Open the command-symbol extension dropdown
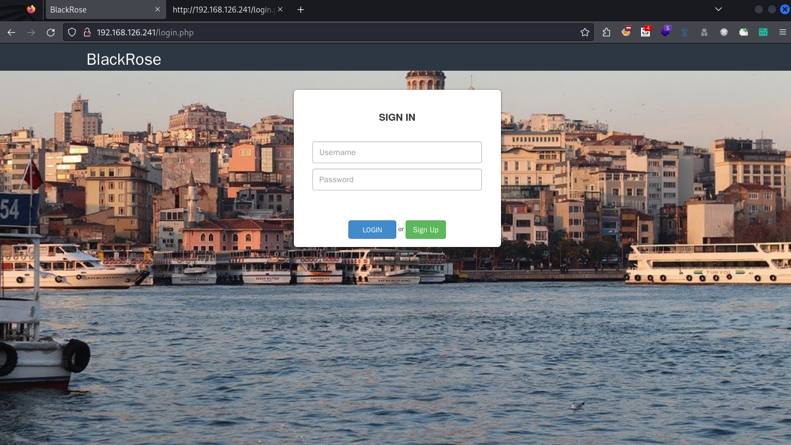This screenshot has height=445, width=791. point(724,32)
